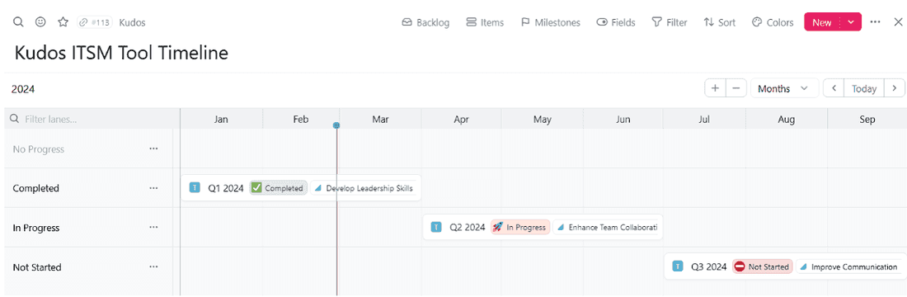The width and height of the screenshot is (907, 297).
Task: Click the Completed status badge
Action: [278, 187]
